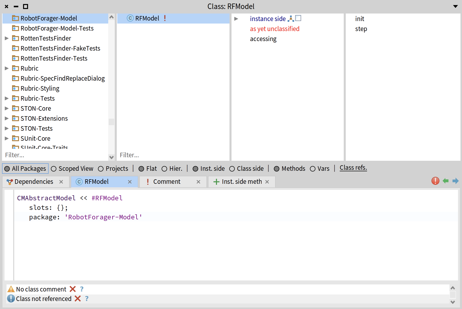Viewport: 462px width, 309px height.
Task: Dismiss the No class comment warning
Action: 73,289
